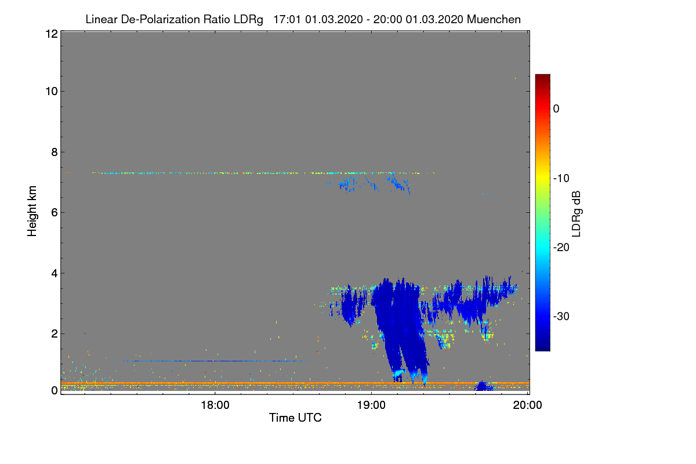
Task: Click the 2 km height tick label
Action: point(53,333)
